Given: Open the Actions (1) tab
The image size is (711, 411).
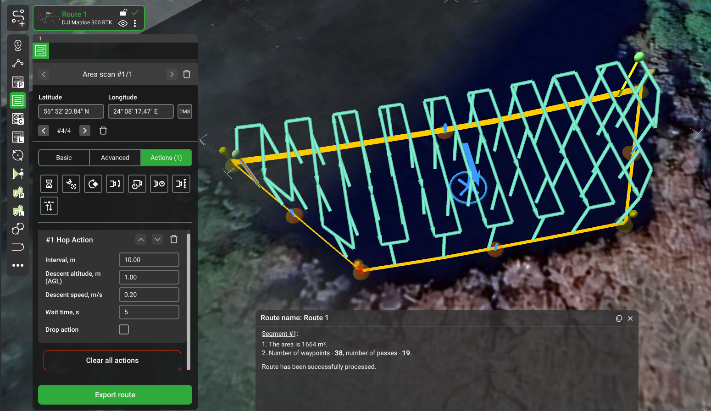Looking at the screenshot, I should pos(166,158).
